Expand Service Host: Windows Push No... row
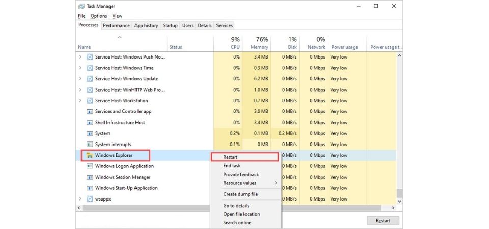The width and height of the screenshot is (489, 229). [80, 57]
